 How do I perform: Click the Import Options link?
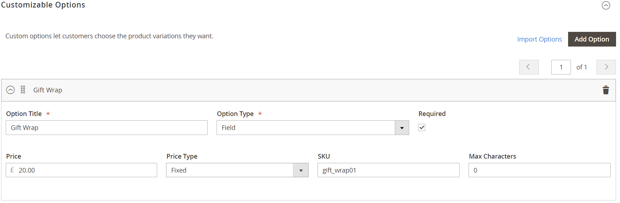(539, 39)
